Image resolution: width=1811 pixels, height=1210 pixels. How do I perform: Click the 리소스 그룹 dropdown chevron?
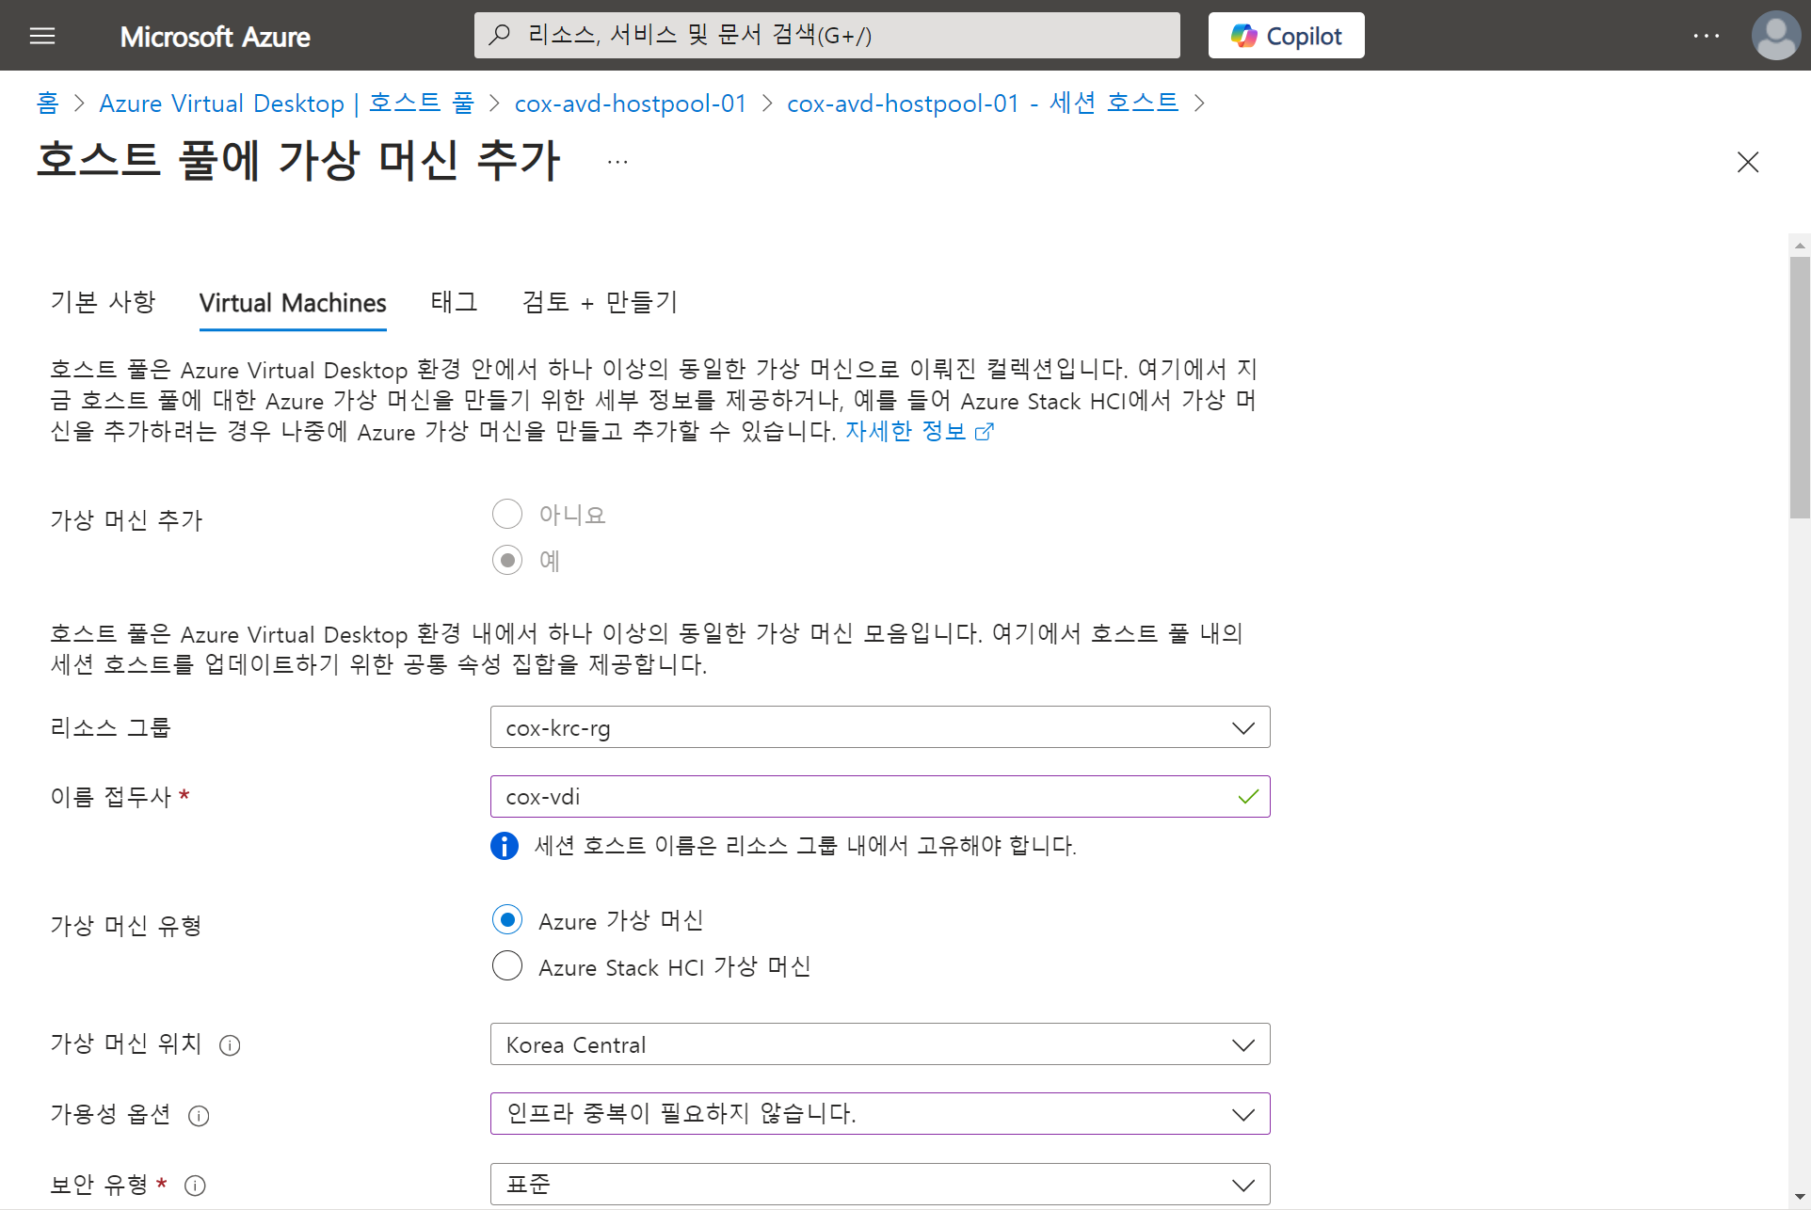pyautogui.click(x=1243, y=728)
